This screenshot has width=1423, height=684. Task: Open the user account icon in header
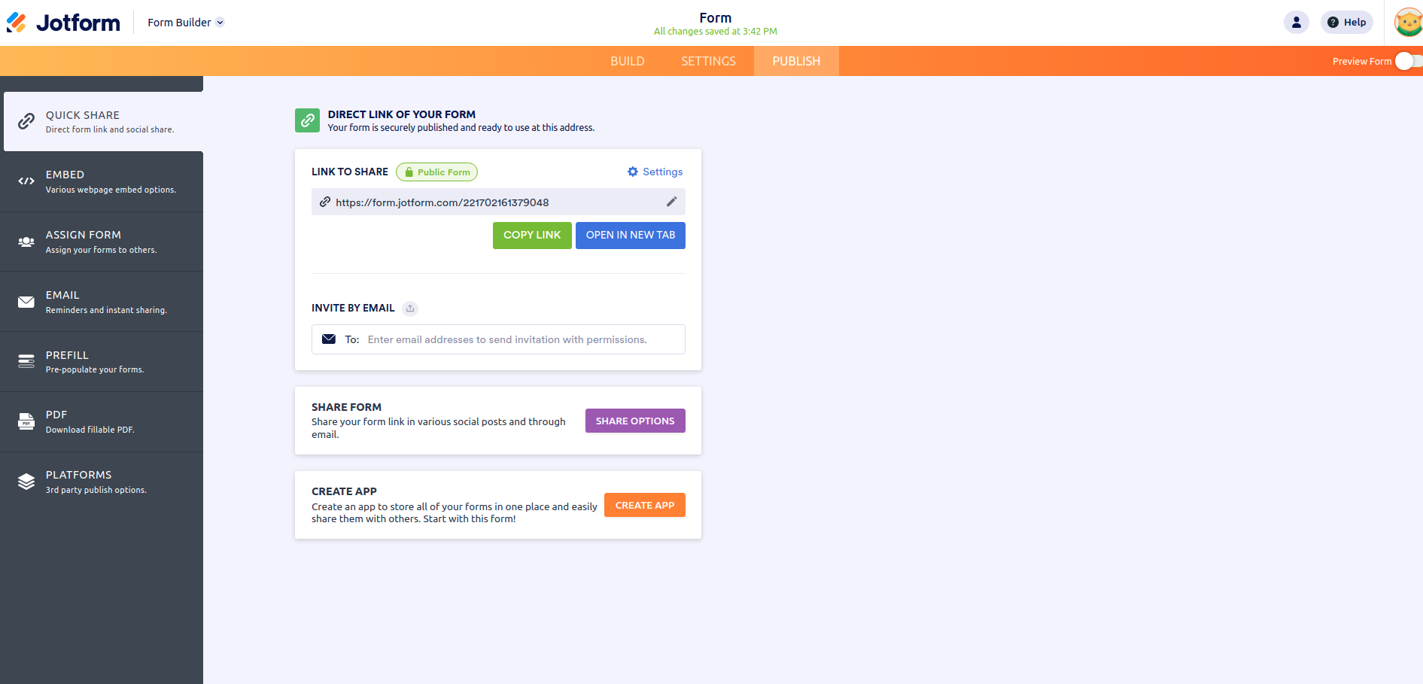[x=1296, y=23]
